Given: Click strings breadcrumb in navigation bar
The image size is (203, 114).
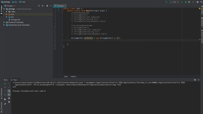Looking at the screenshot, I should [x=6, y=2].
